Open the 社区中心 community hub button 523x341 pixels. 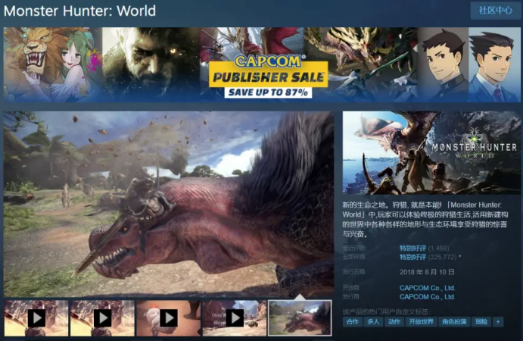(496, 11)
